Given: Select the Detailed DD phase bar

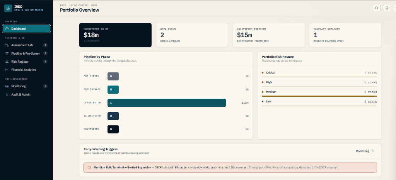Looking at the screenshot, I should coord(167,103).
